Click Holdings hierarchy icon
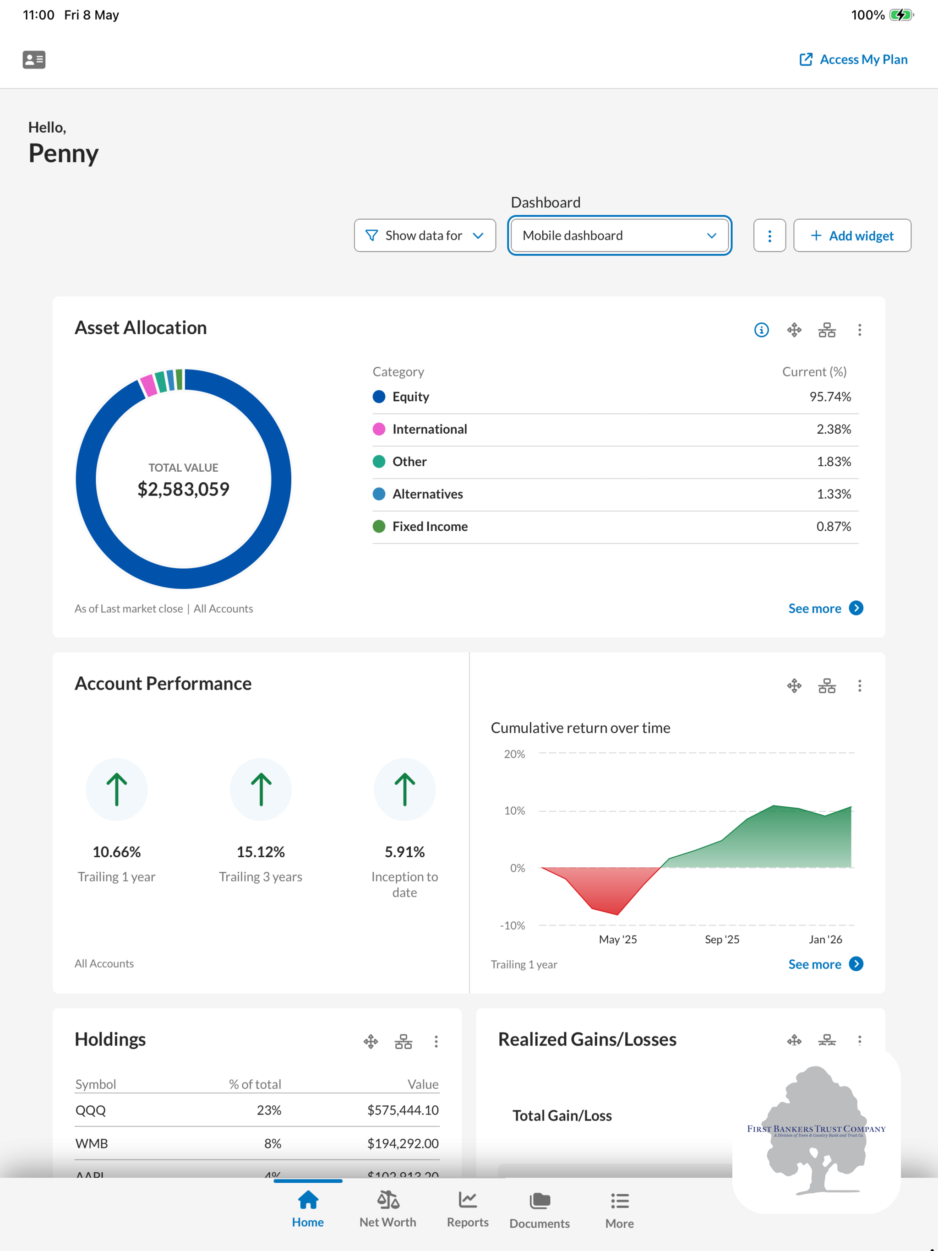This screenshot has width=938, height=1251. tap(404, 1041)
